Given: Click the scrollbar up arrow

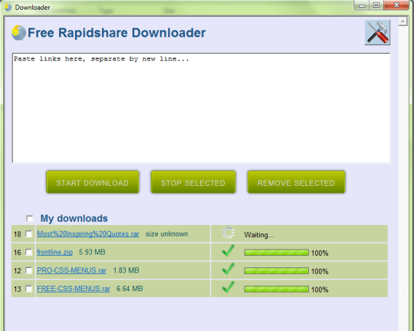Looking at the screenshot, I should point(403,22).
